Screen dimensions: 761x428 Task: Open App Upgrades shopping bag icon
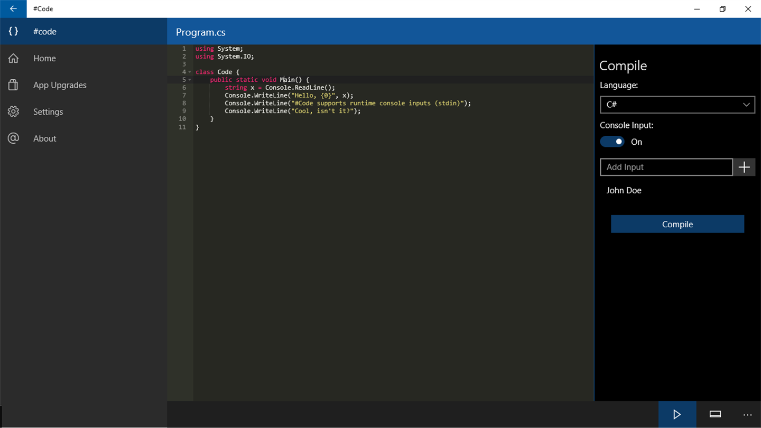[13, 85]
